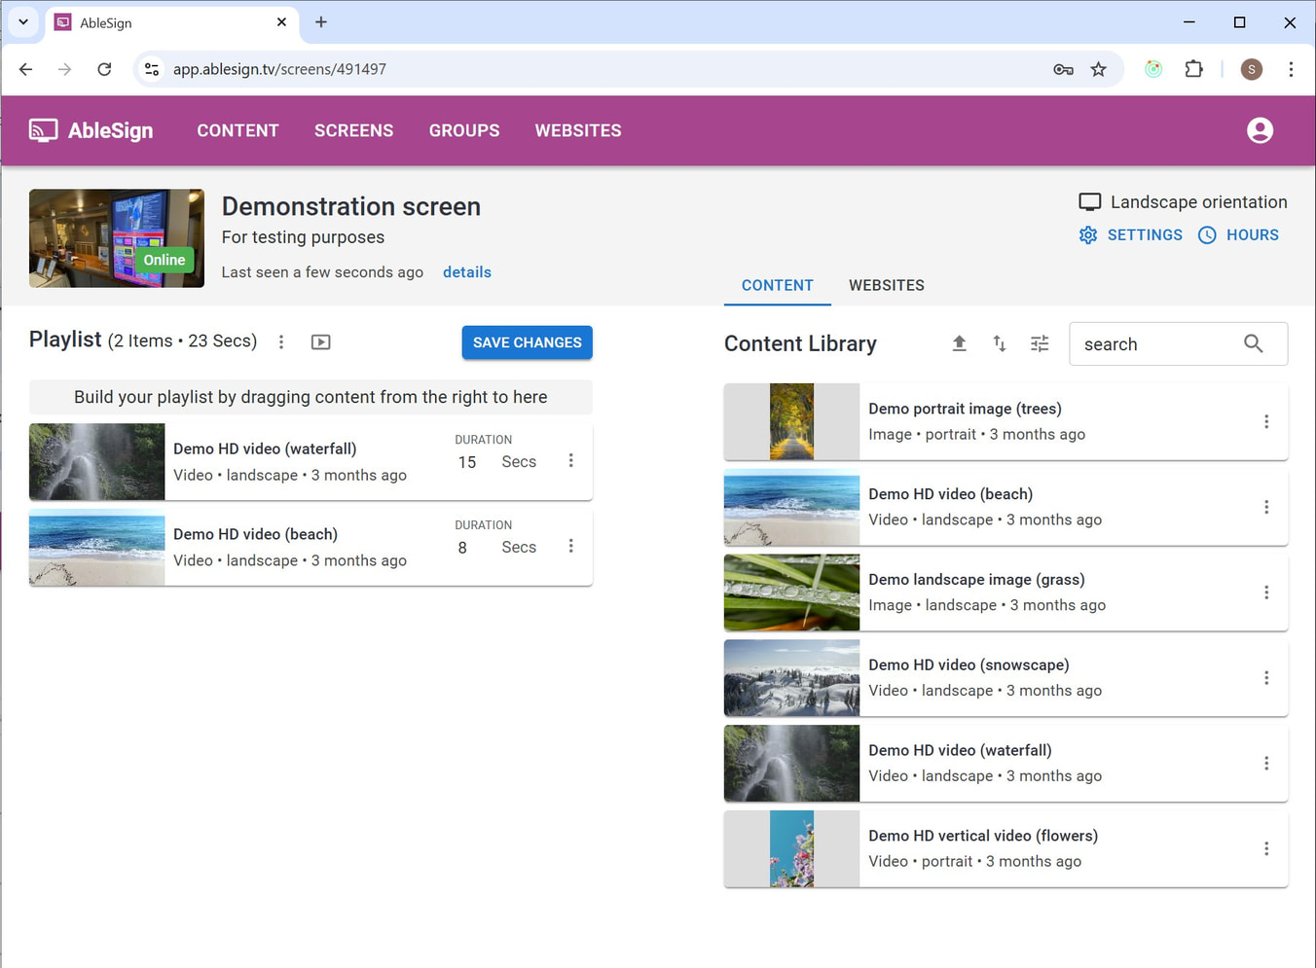The height and width of the screenshot is (968, 1316).
Task: Click the playlist preview play icon
Action: [x=320, y=341]
